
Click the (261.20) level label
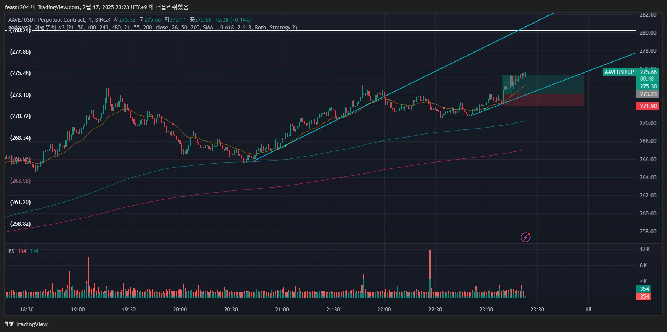pos(20,202)
